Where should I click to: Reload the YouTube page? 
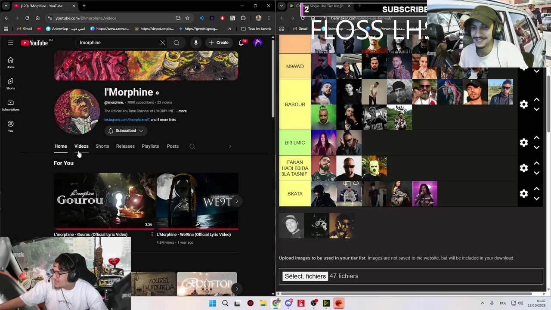coord(27,18)
